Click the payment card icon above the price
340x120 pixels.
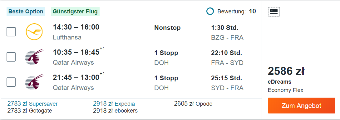[274, 12]
